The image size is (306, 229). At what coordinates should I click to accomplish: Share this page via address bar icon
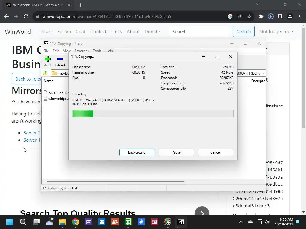(240, 17)
